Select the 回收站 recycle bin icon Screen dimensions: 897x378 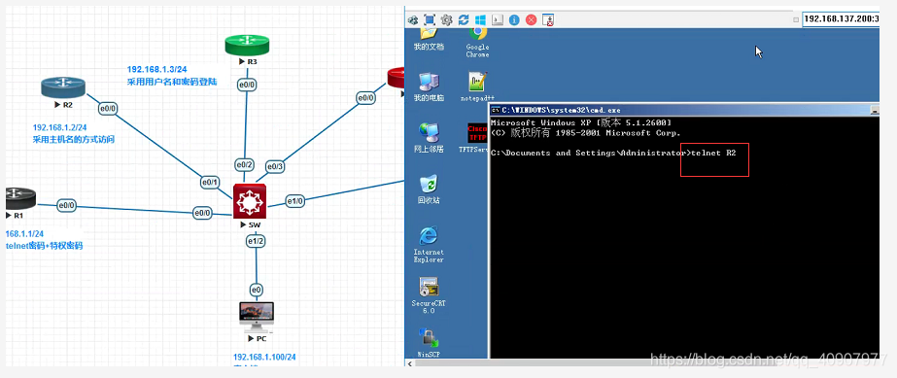[429, 189]
